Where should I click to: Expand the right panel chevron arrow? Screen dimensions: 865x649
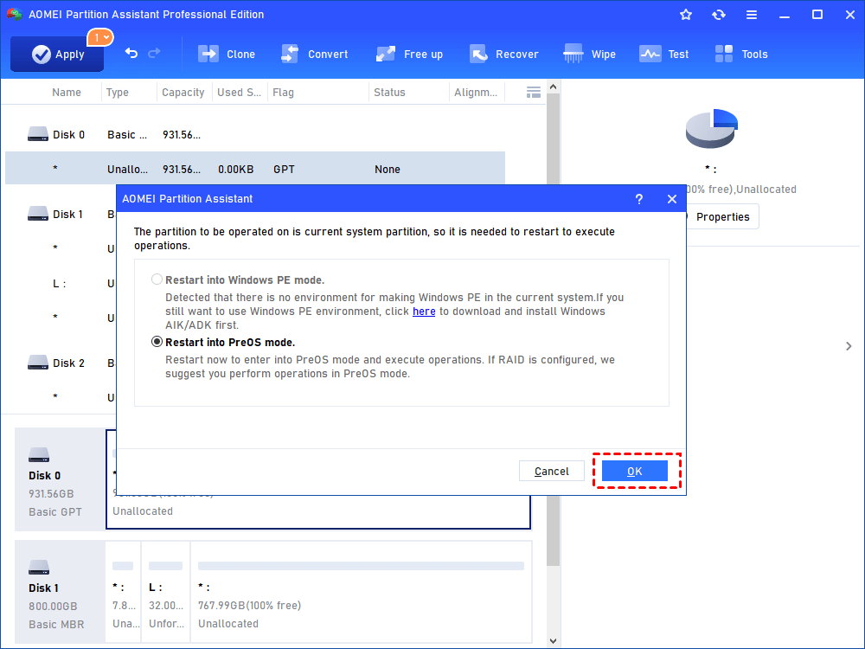(x=849, y=346)
